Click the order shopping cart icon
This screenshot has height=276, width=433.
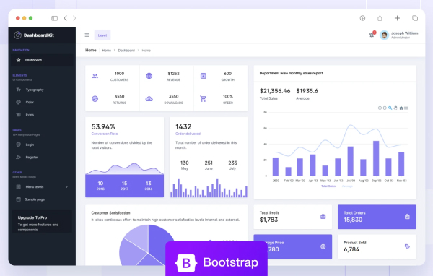tap(203, 99)
